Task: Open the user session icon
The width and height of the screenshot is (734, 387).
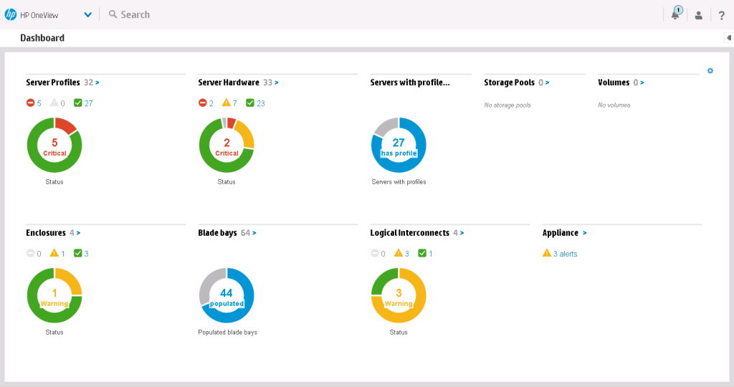Action: coord(698,15)
